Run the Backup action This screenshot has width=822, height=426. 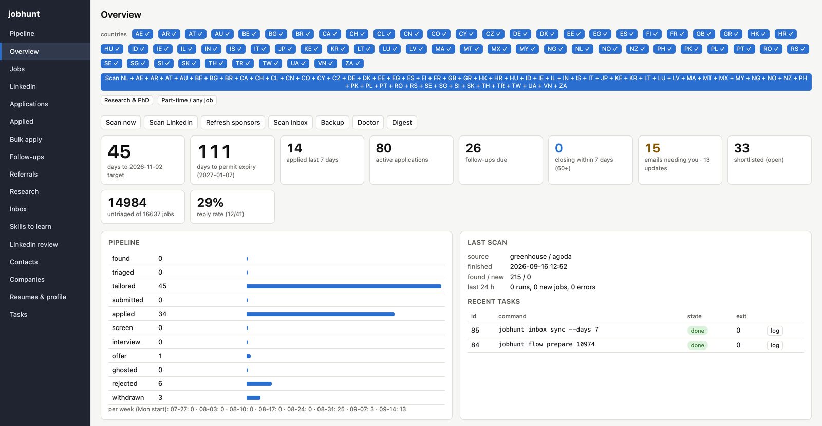tap(332, 122)
